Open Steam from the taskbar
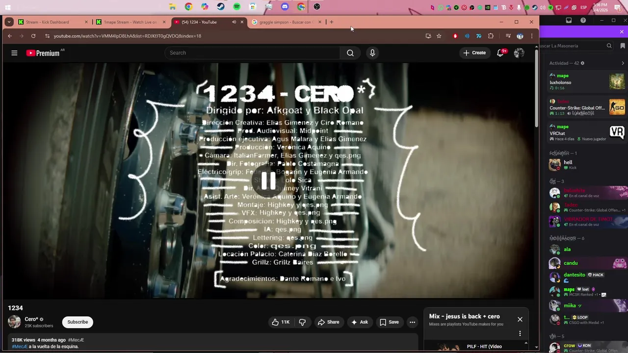 tap(221, 7)
